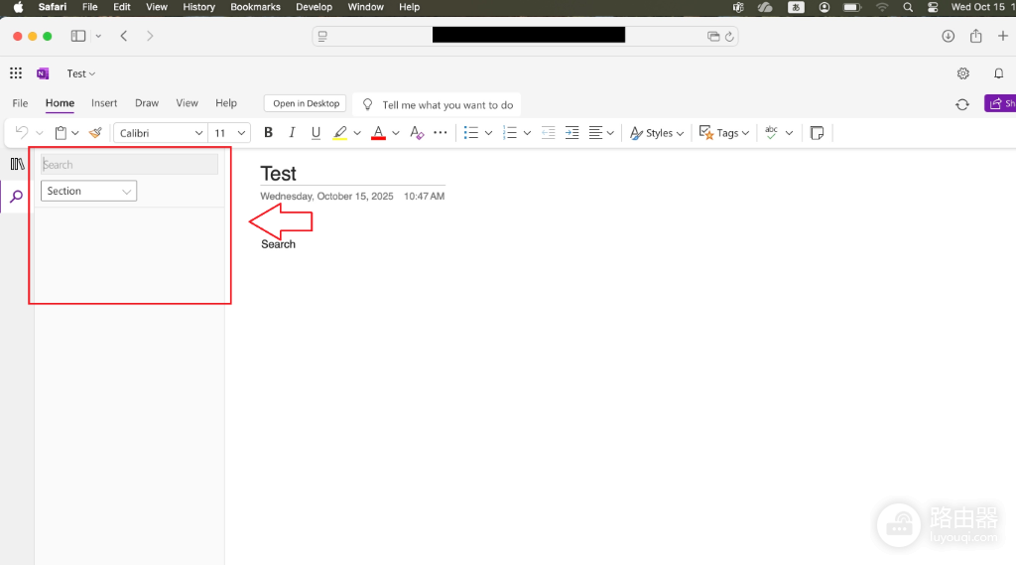1016x565 pixels.
Task: Expand spelling options arrow
Action: 789,133
